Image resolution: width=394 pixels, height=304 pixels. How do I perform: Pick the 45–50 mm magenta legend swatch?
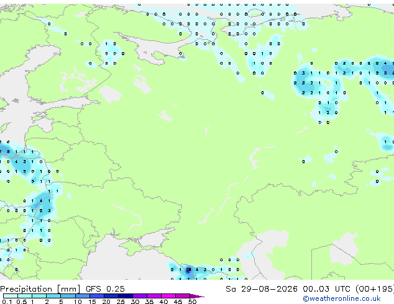pos(183,296)
